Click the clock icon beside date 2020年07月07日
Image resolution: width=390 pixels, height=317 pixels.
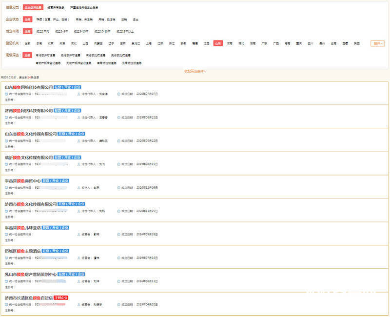click(x=118, y=94)
